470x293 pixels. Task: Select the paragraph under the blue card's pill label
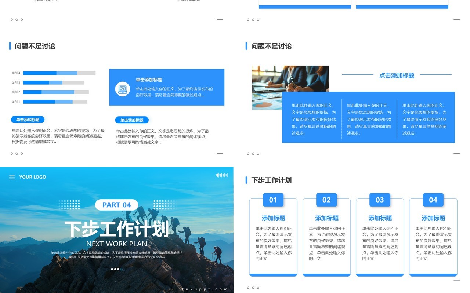pos(162,136)
